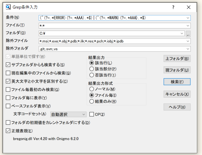The image size is (202, 155).
Task: Select 結果のみ(R) radio option
Action: 91,101
